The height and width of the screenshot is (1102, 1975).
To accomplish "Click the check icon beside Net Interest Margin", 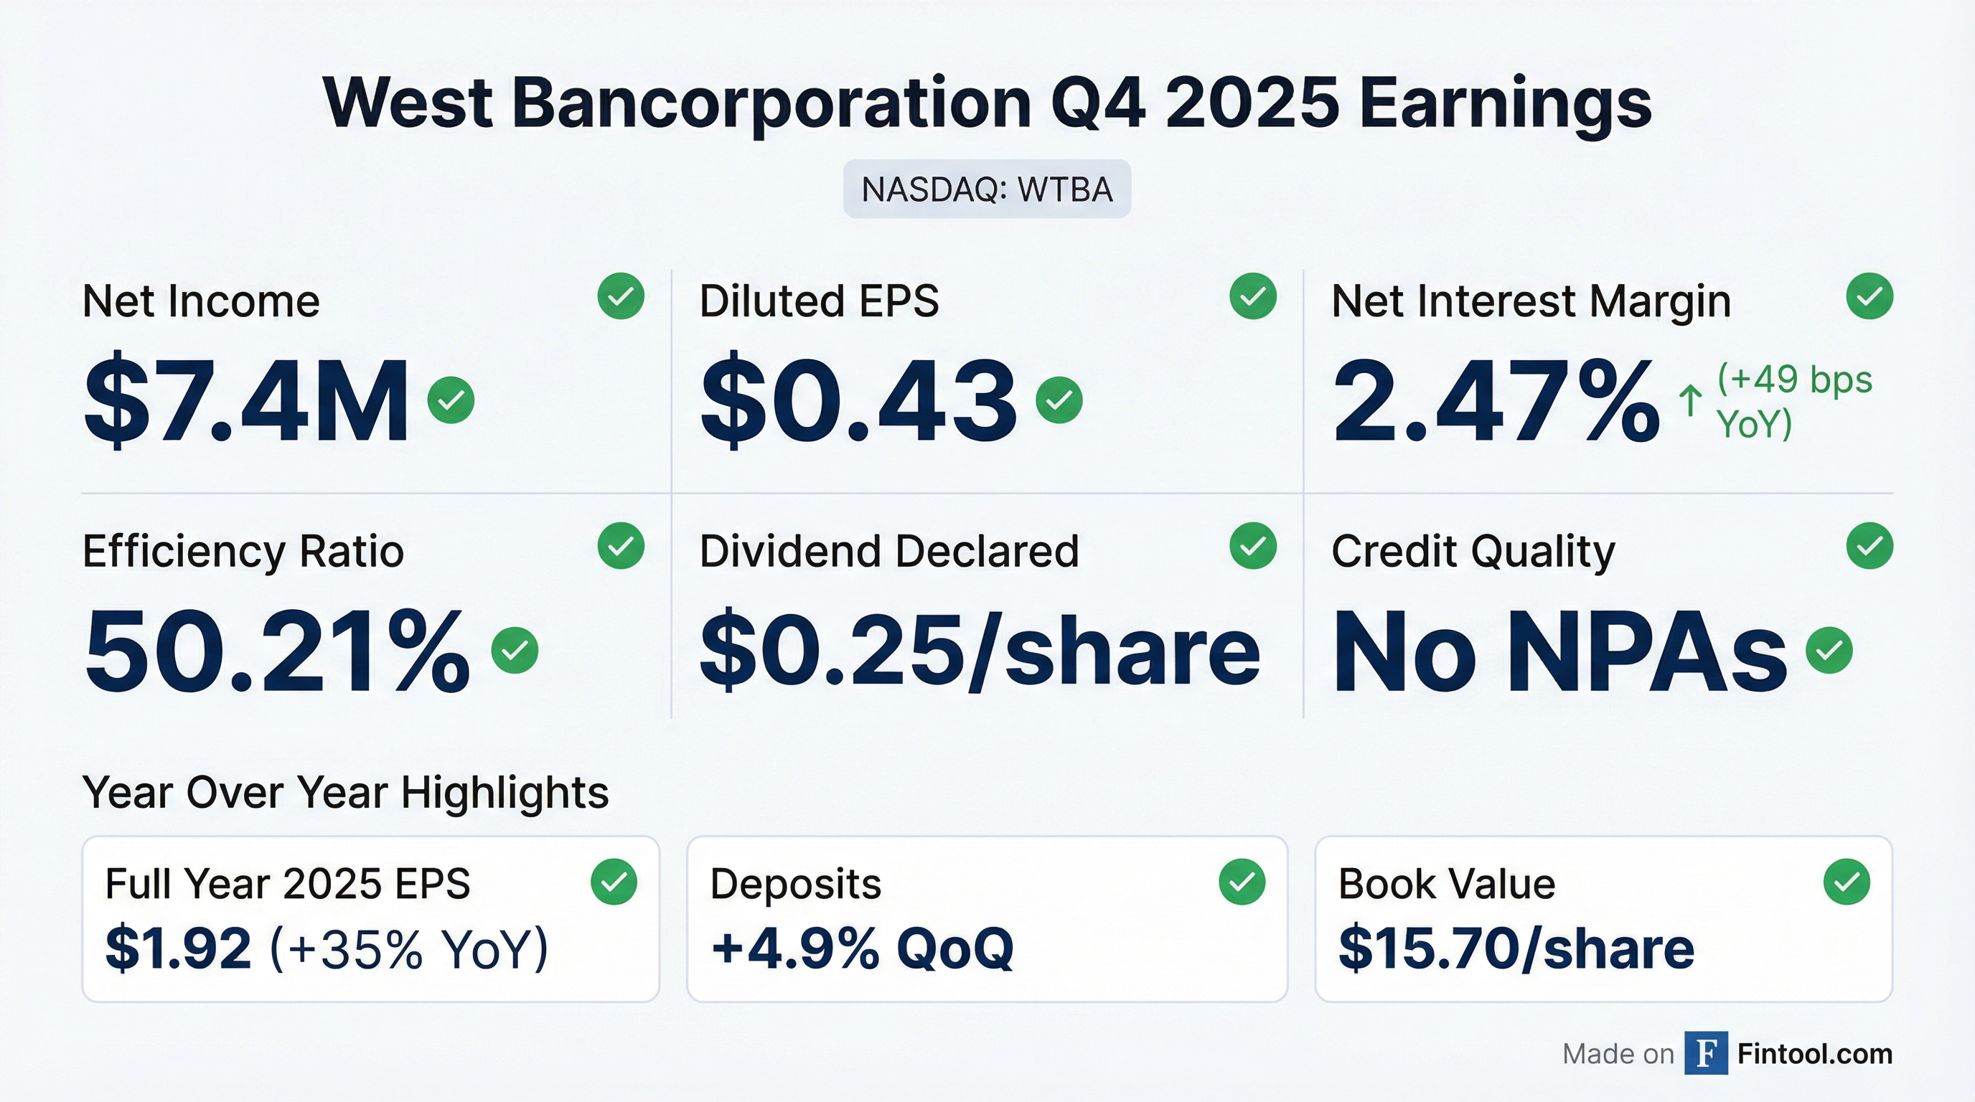I will [1870, 296].
